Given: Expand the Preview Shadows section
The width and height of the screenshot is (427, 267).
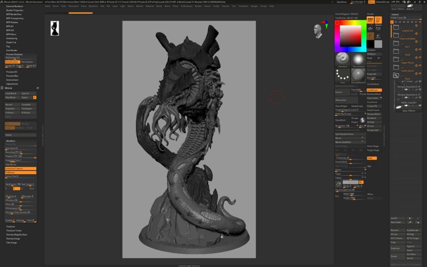Looking at the screenshot, I should [x=14, y=54].
